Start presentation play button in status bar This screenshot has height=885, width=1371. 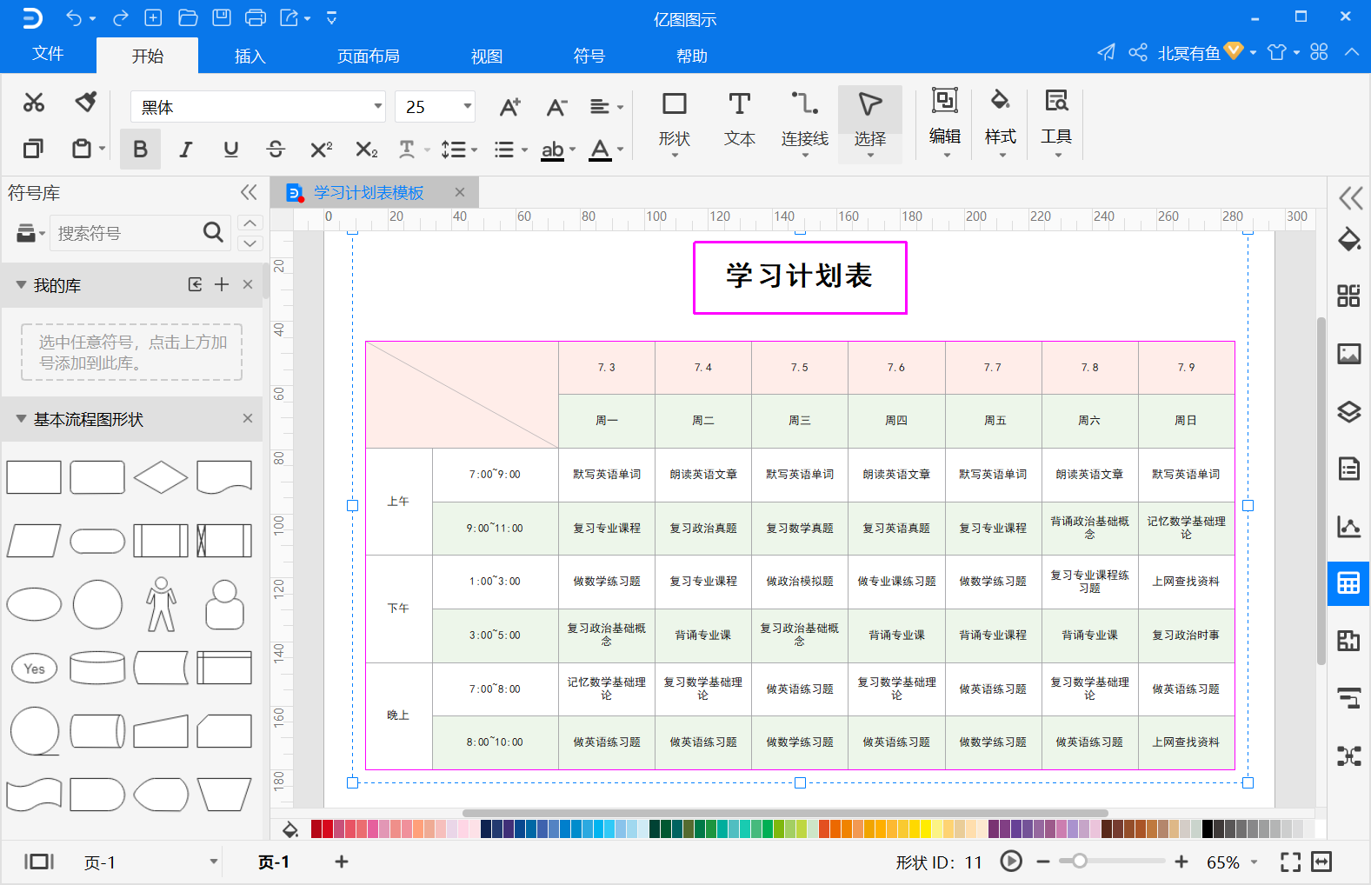(x=1011, y=862)
